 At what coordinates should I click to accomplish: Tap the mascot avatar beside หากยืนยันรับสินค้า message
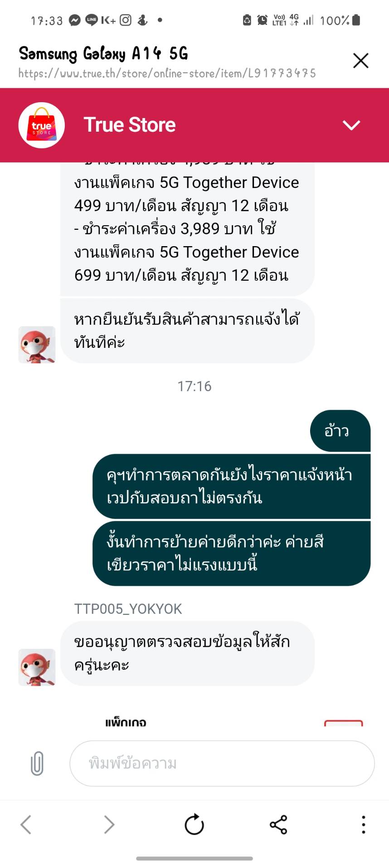tap(37, 345)
